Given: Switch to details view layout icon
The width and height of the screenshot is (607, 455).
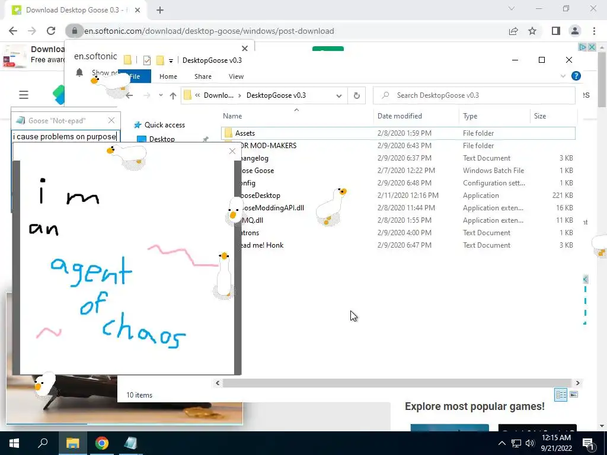Looking at the screenshot, I should 561,395.
